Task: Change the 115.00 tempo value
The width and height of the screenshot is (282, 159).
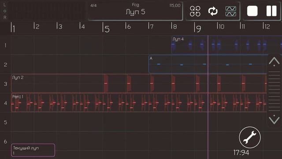Action: click(x=174, y=5)
